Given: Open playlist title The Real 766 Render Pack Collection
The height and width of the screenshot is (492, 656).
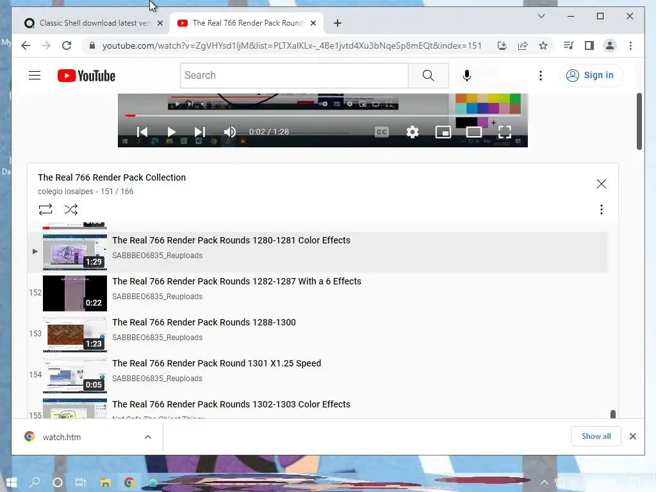Looking at the screenshot, I should click(x=111, y=177).
